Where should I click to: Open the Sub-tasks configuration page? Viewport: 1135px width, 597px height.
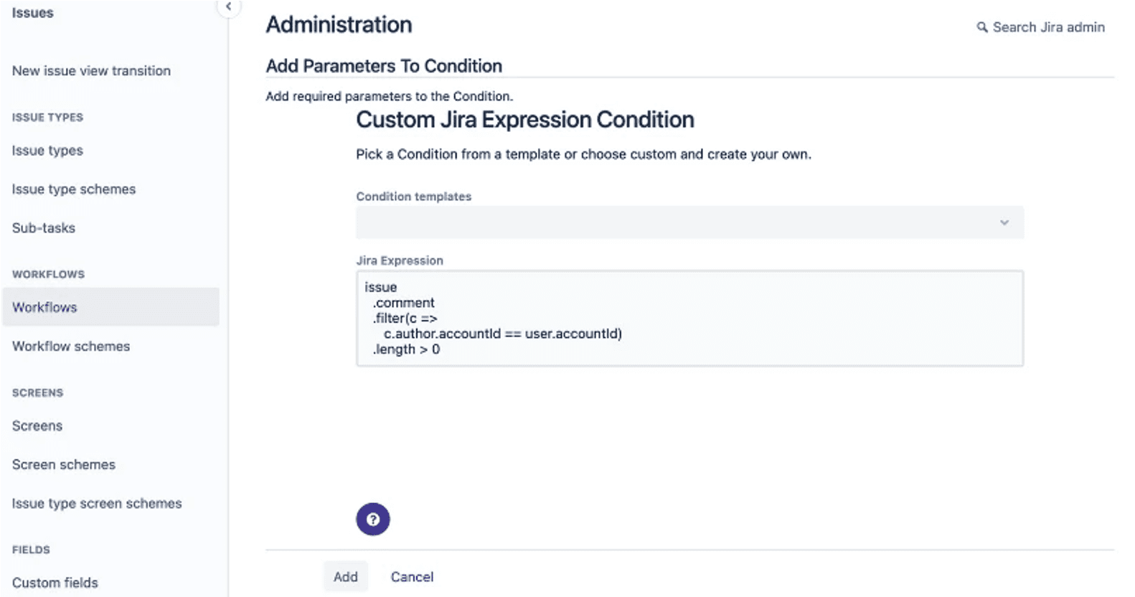point(43,227)
